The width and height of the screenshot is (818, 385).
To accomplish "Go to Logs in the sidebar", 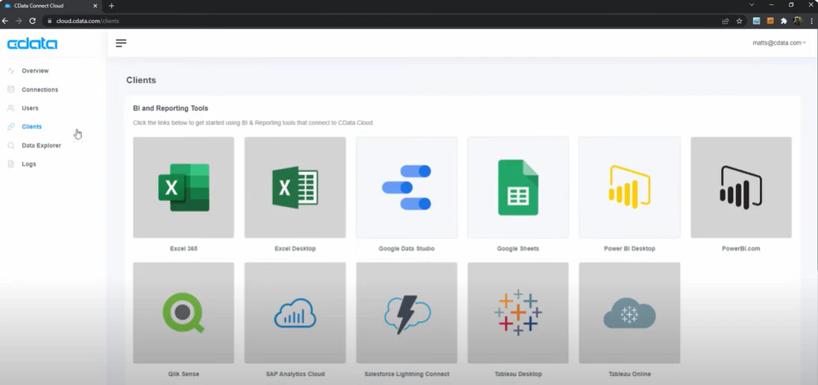I will (28, 164).
